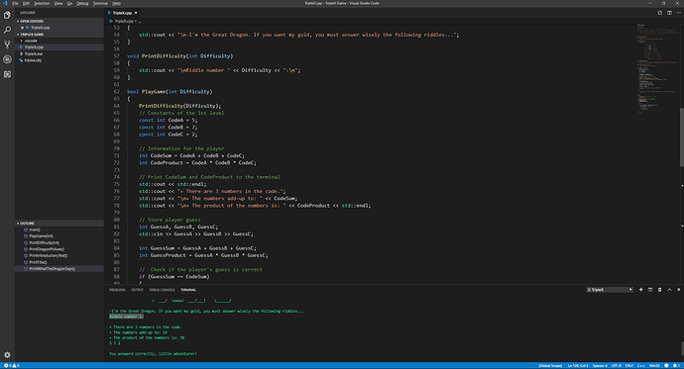Open editor More Actions ellipsis

point(678,13)
